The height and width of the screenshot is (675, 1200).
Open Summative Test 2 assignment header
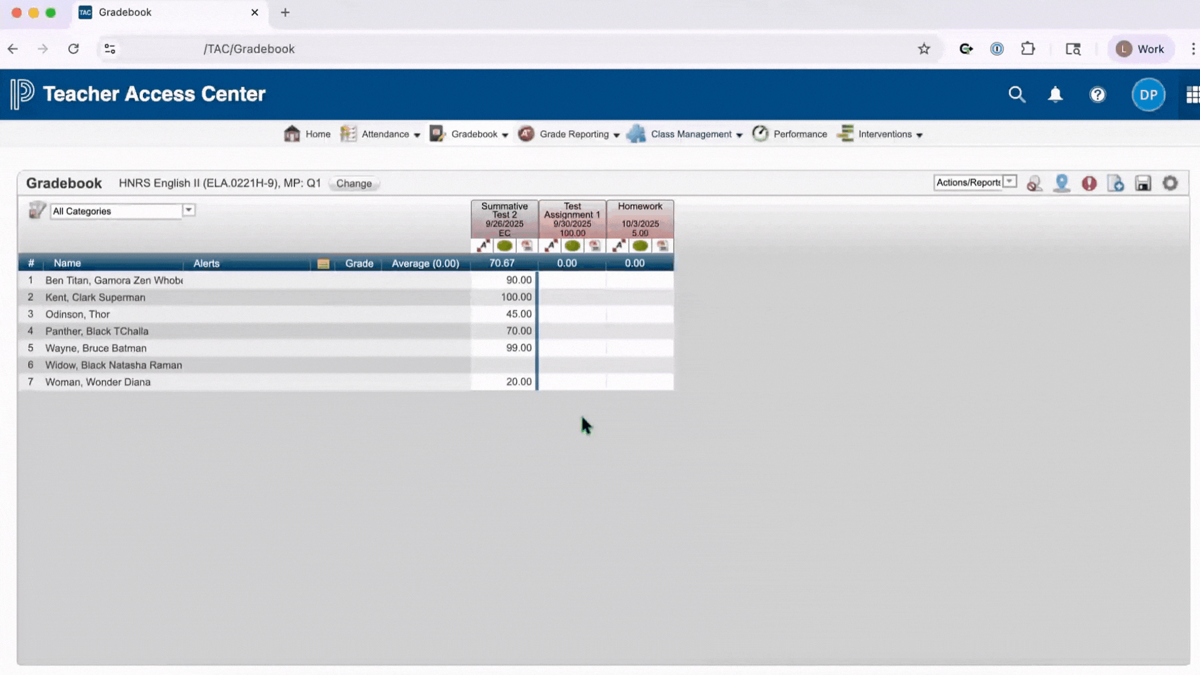pos(504,216)
